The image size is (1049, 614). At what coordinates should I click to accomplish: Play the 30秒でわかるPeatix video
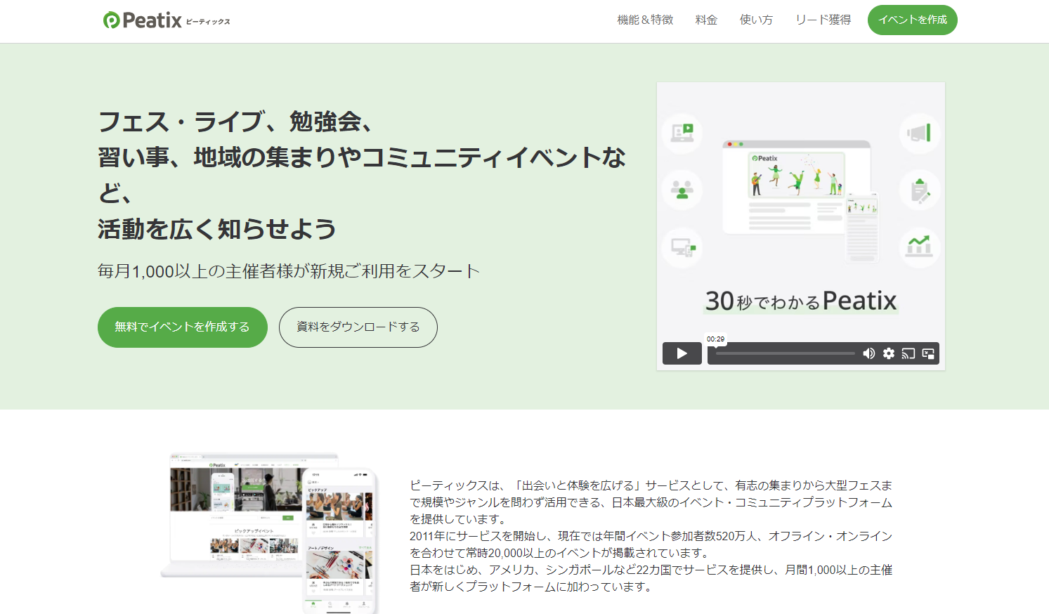(682, 353)
